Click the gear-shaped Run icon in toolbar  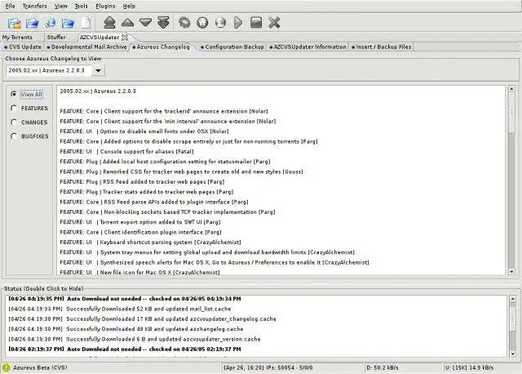coord(184,23)
